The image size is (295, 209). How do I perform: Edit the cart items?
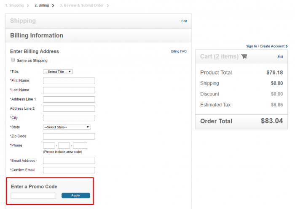click(x=280, y=57)
